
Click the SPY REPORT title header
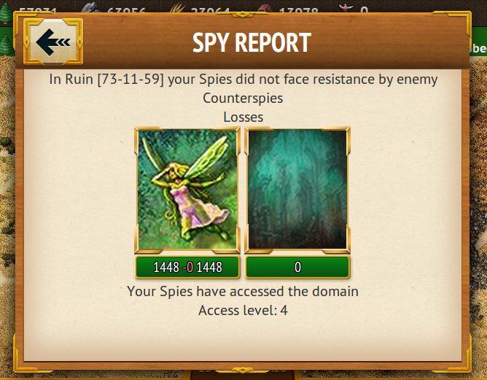coord(252,42)
